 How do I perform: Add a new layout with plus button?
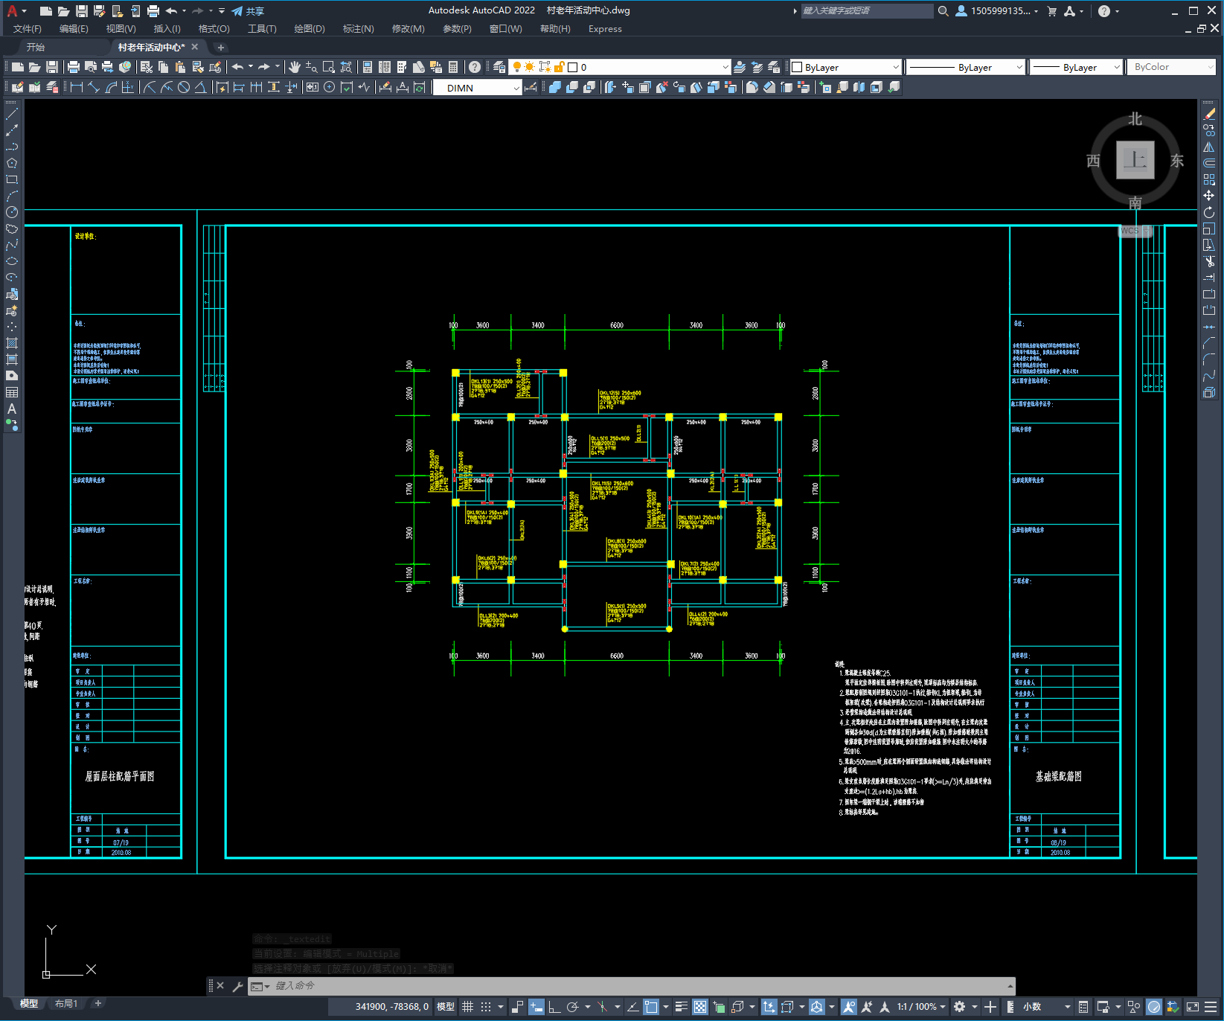[97, 1003]
